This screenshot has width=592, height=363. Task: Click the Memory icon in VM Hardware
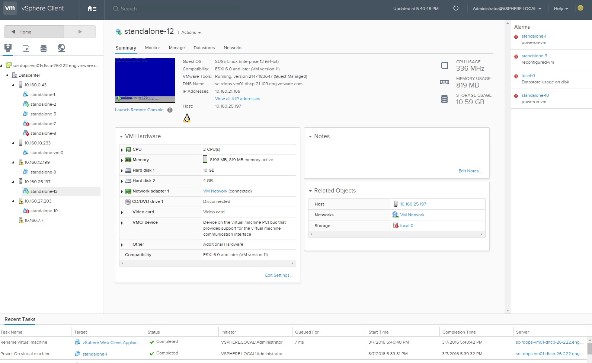128,160
